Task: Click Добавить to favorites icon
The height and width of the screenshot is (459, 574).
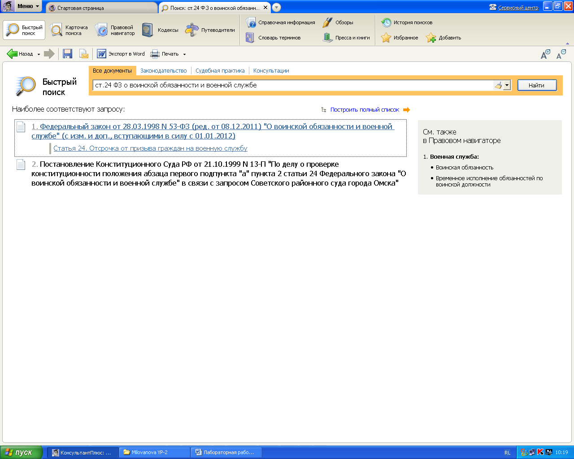Action: tap(431, 38)
